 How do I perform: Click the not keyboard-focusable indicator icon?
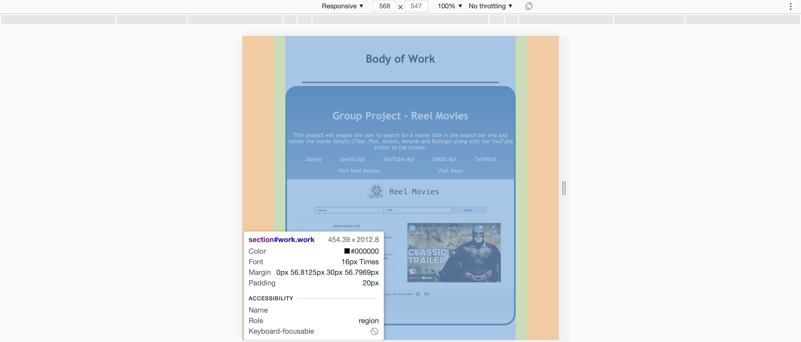374,331
